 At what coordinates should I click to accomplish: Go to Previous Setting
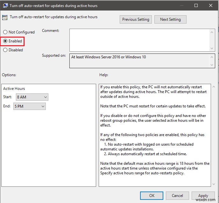tap(136, 19)
